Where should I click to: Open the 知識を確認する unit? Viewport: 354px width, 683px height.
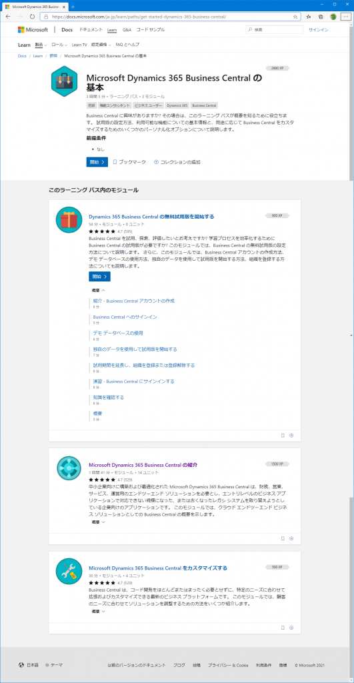pos(109,398)
